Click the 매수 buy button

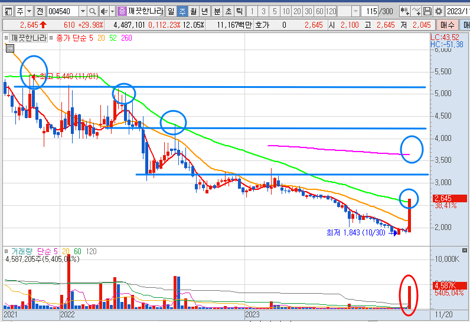[x=447, y=25]
